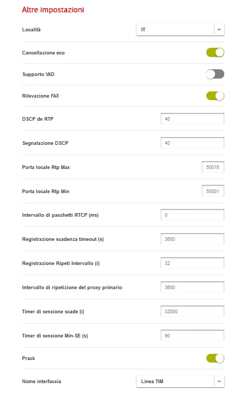
Task: Disable the Cancellazione eco toggle
Action: (215, 52)
